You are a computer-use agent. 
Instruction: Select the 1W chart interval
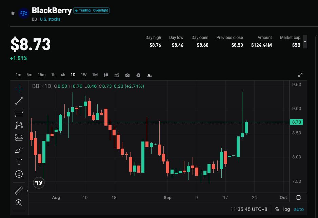(x=84, y=75)
